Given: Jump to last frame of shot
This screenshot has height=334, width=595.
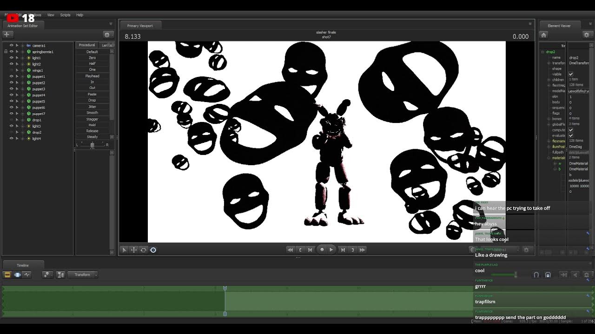Looking at the screenshot, I should click(362, 250).
